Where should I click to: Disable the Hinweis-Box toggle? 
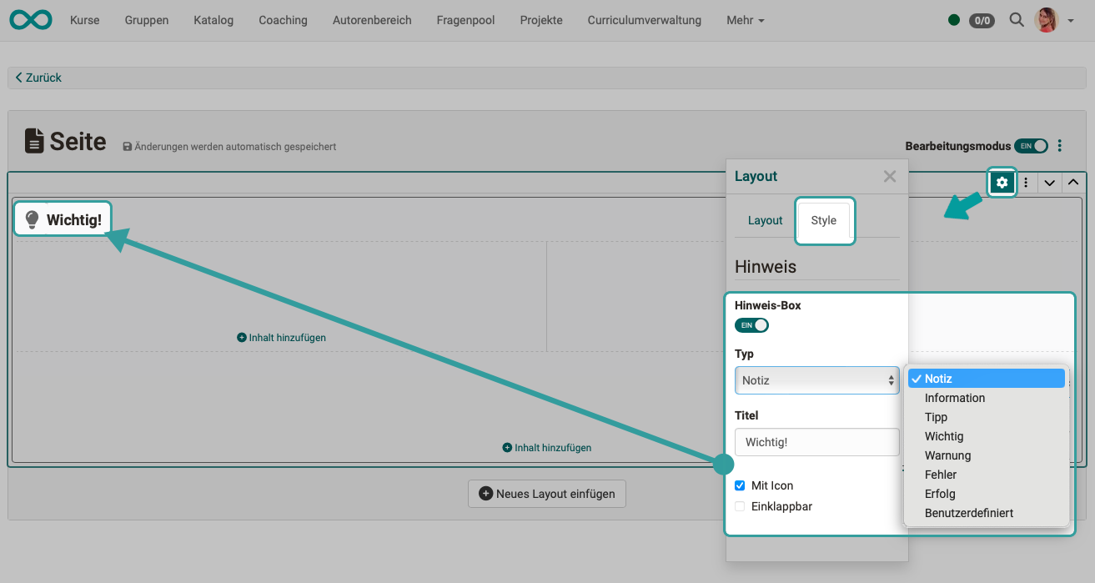(x=751, y=325)
